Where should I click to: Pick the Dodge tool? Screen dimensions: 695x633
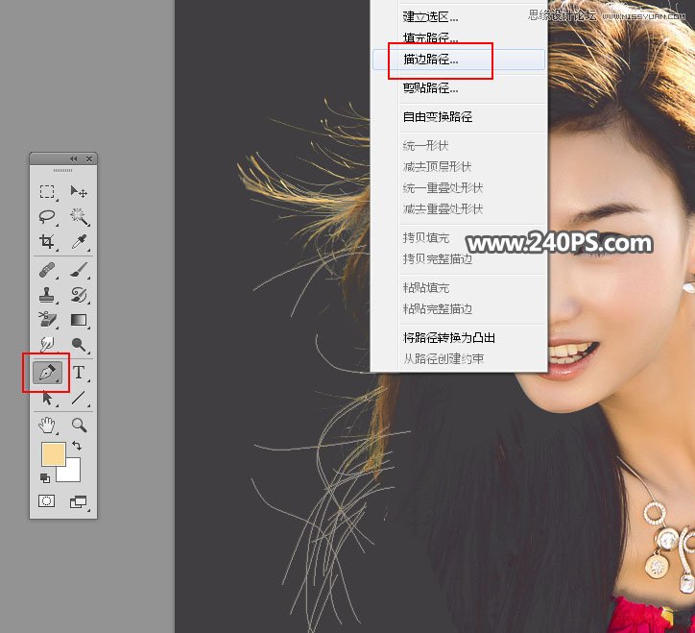click(x=79, y=344)
